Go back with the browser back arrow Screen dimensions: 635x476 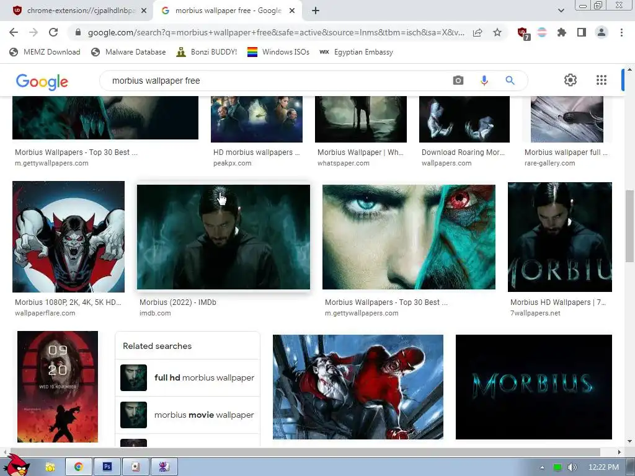tap(14, 32)
